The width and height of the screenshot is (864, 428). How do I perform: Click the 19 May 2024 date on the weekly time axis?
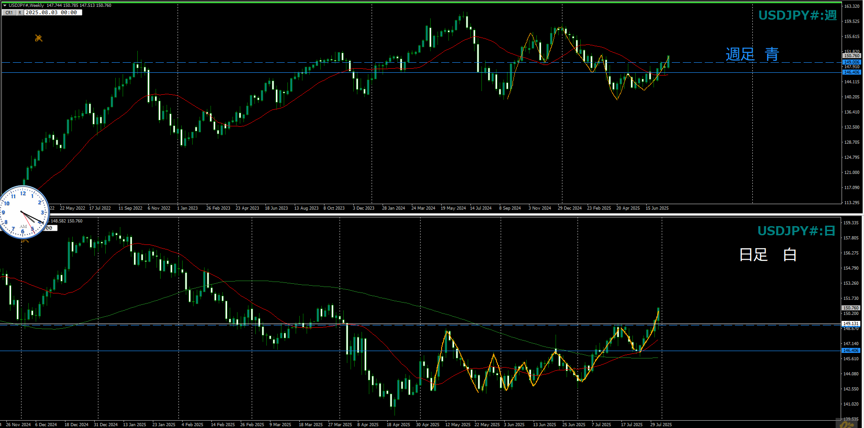point(453,208)
